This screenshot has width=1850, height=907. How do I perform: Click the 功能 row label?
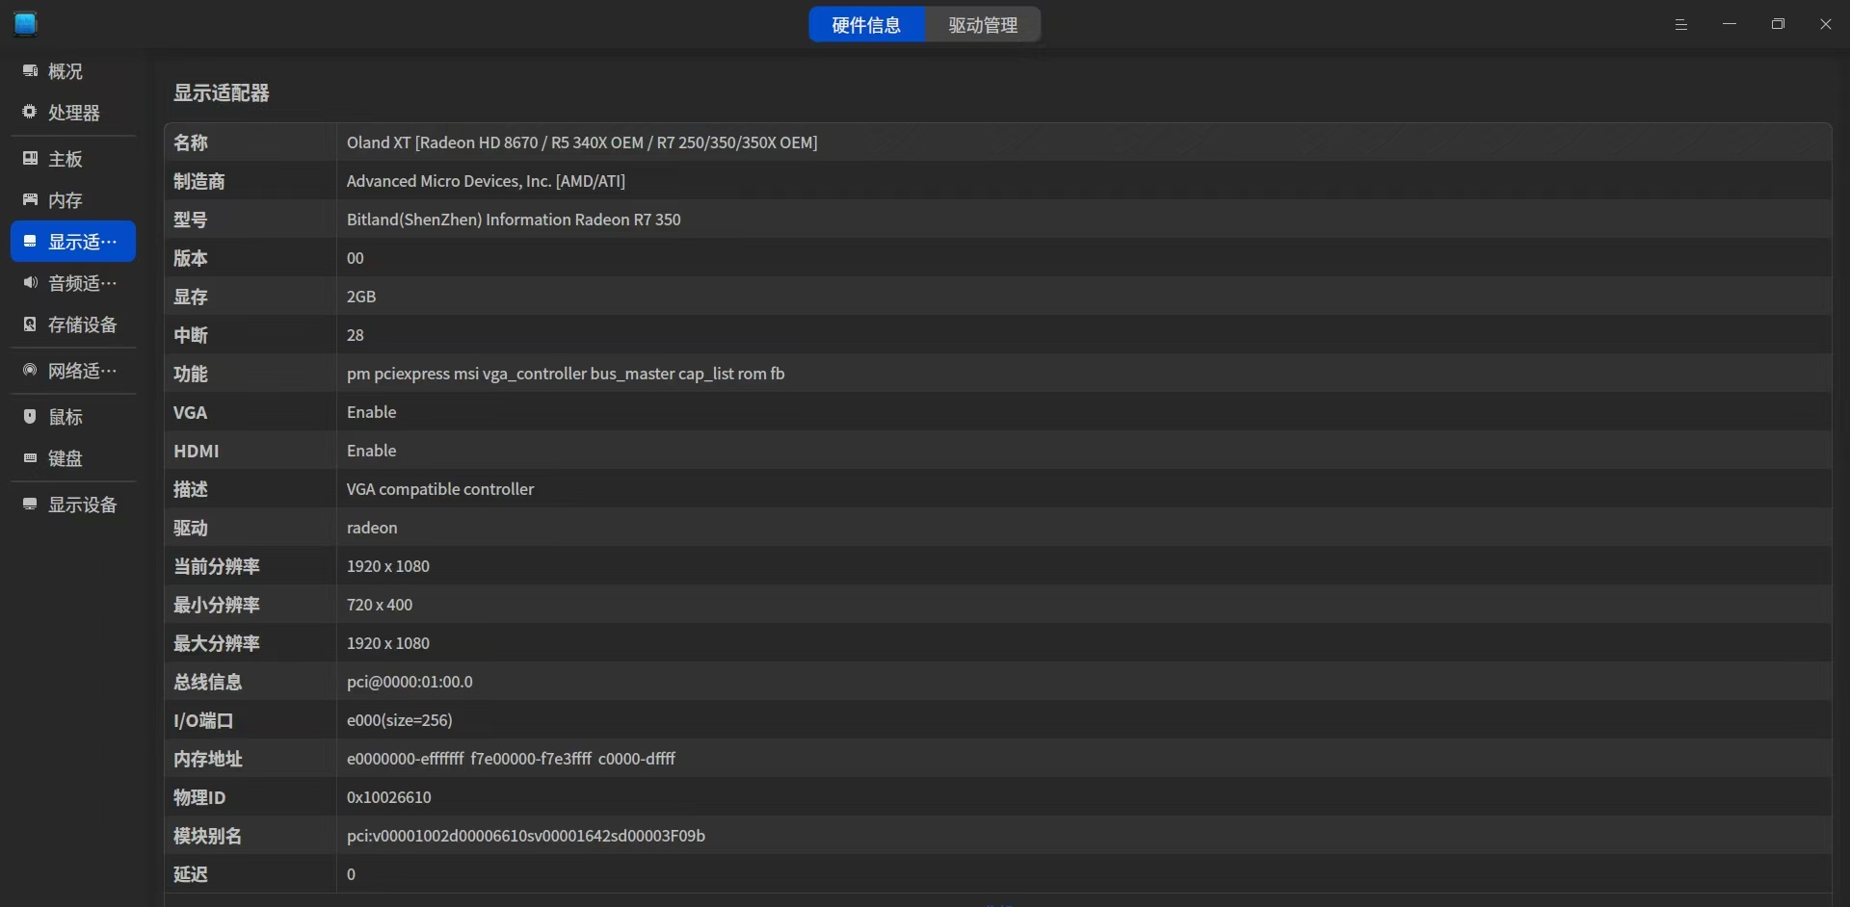coord(191,374)
